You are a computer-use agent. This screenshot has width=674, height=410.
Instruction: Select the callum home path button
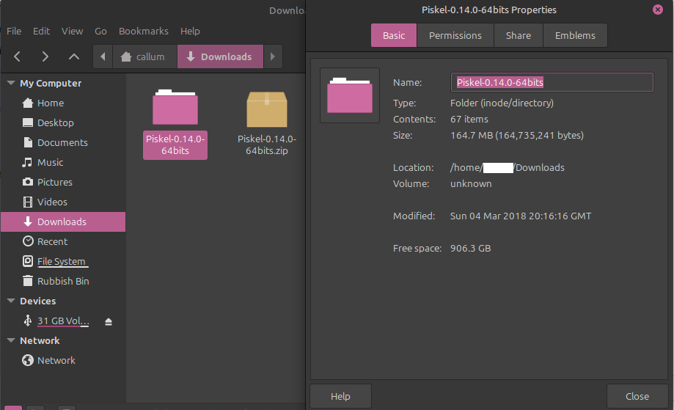pyautogui.click(x=145, y=56)
